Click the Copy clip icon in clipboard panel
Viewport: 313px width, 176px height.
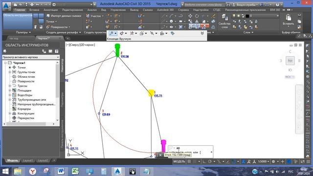299,21
